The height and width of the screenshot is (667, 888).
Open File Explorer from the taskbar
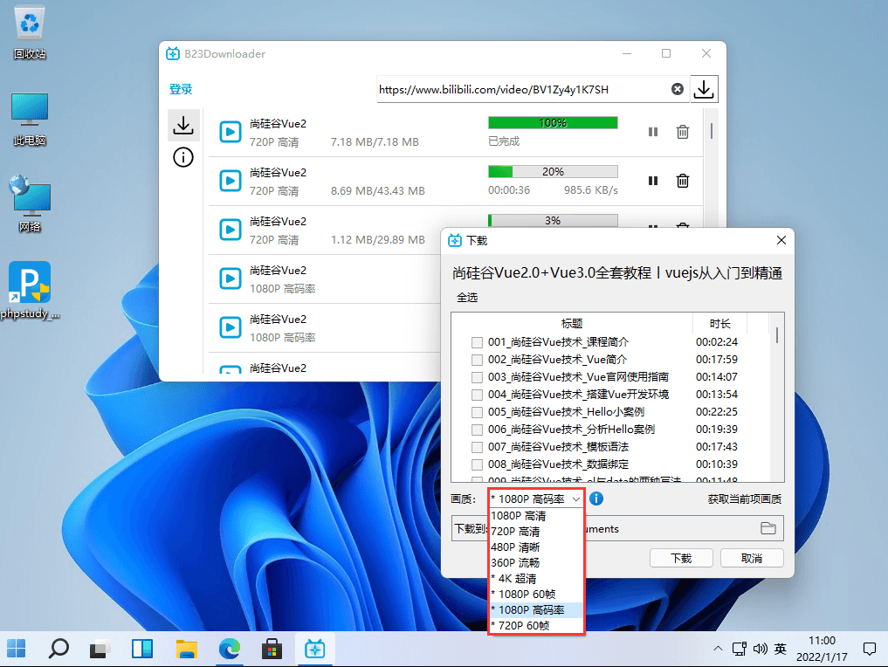click(186, 649)
